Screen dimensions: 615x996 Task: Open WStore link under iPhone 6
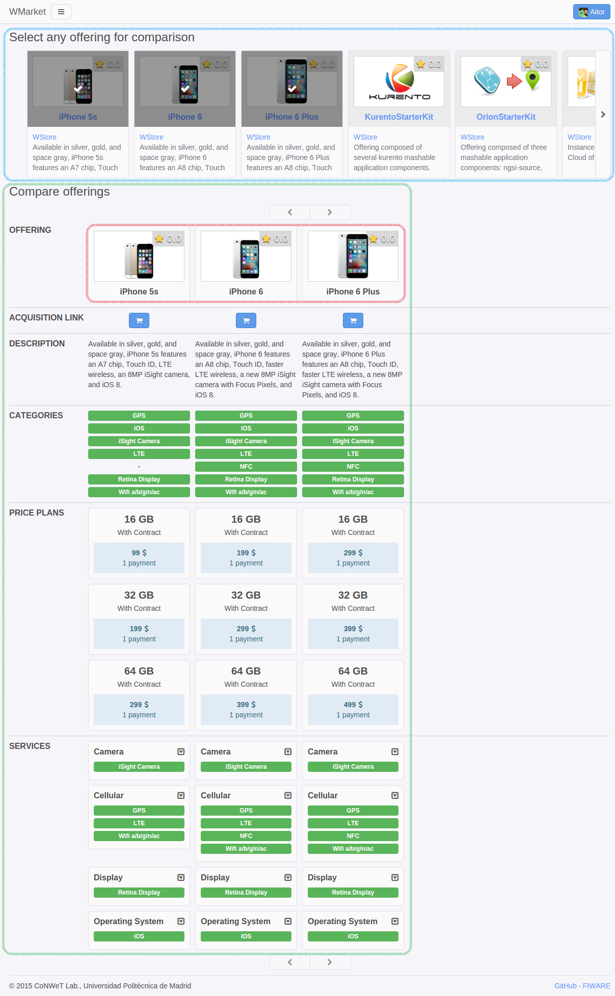151,137
